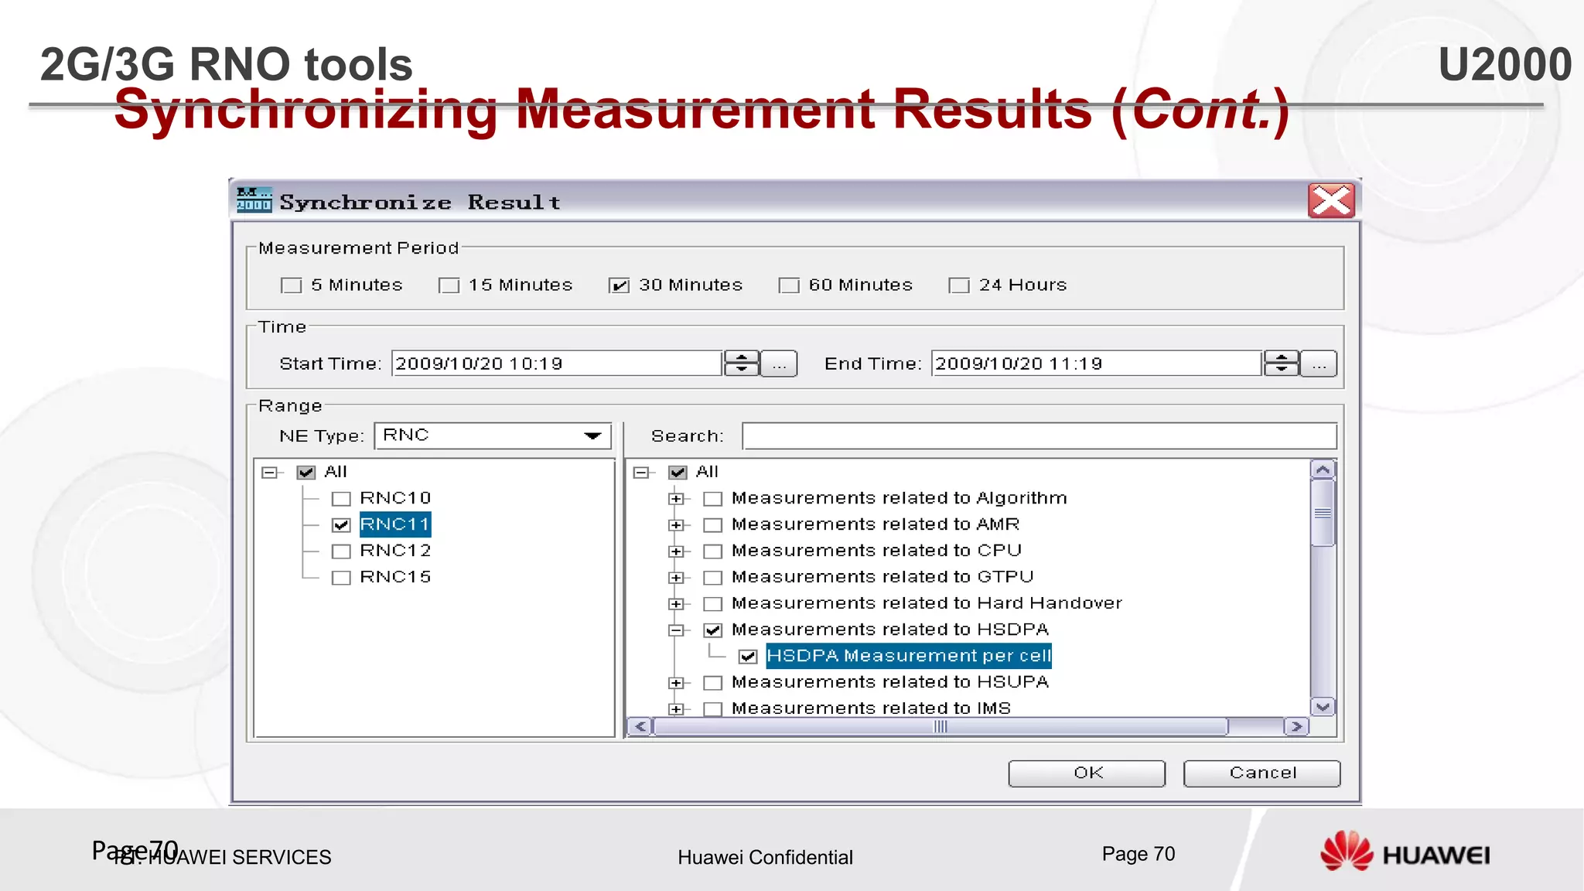Collapse the All node in the measurements tree
The image size is (1584, 891).
(x=641, y=473)
